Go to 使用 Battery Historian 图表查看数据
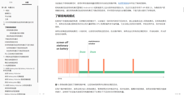 click(x=18, y=79)
